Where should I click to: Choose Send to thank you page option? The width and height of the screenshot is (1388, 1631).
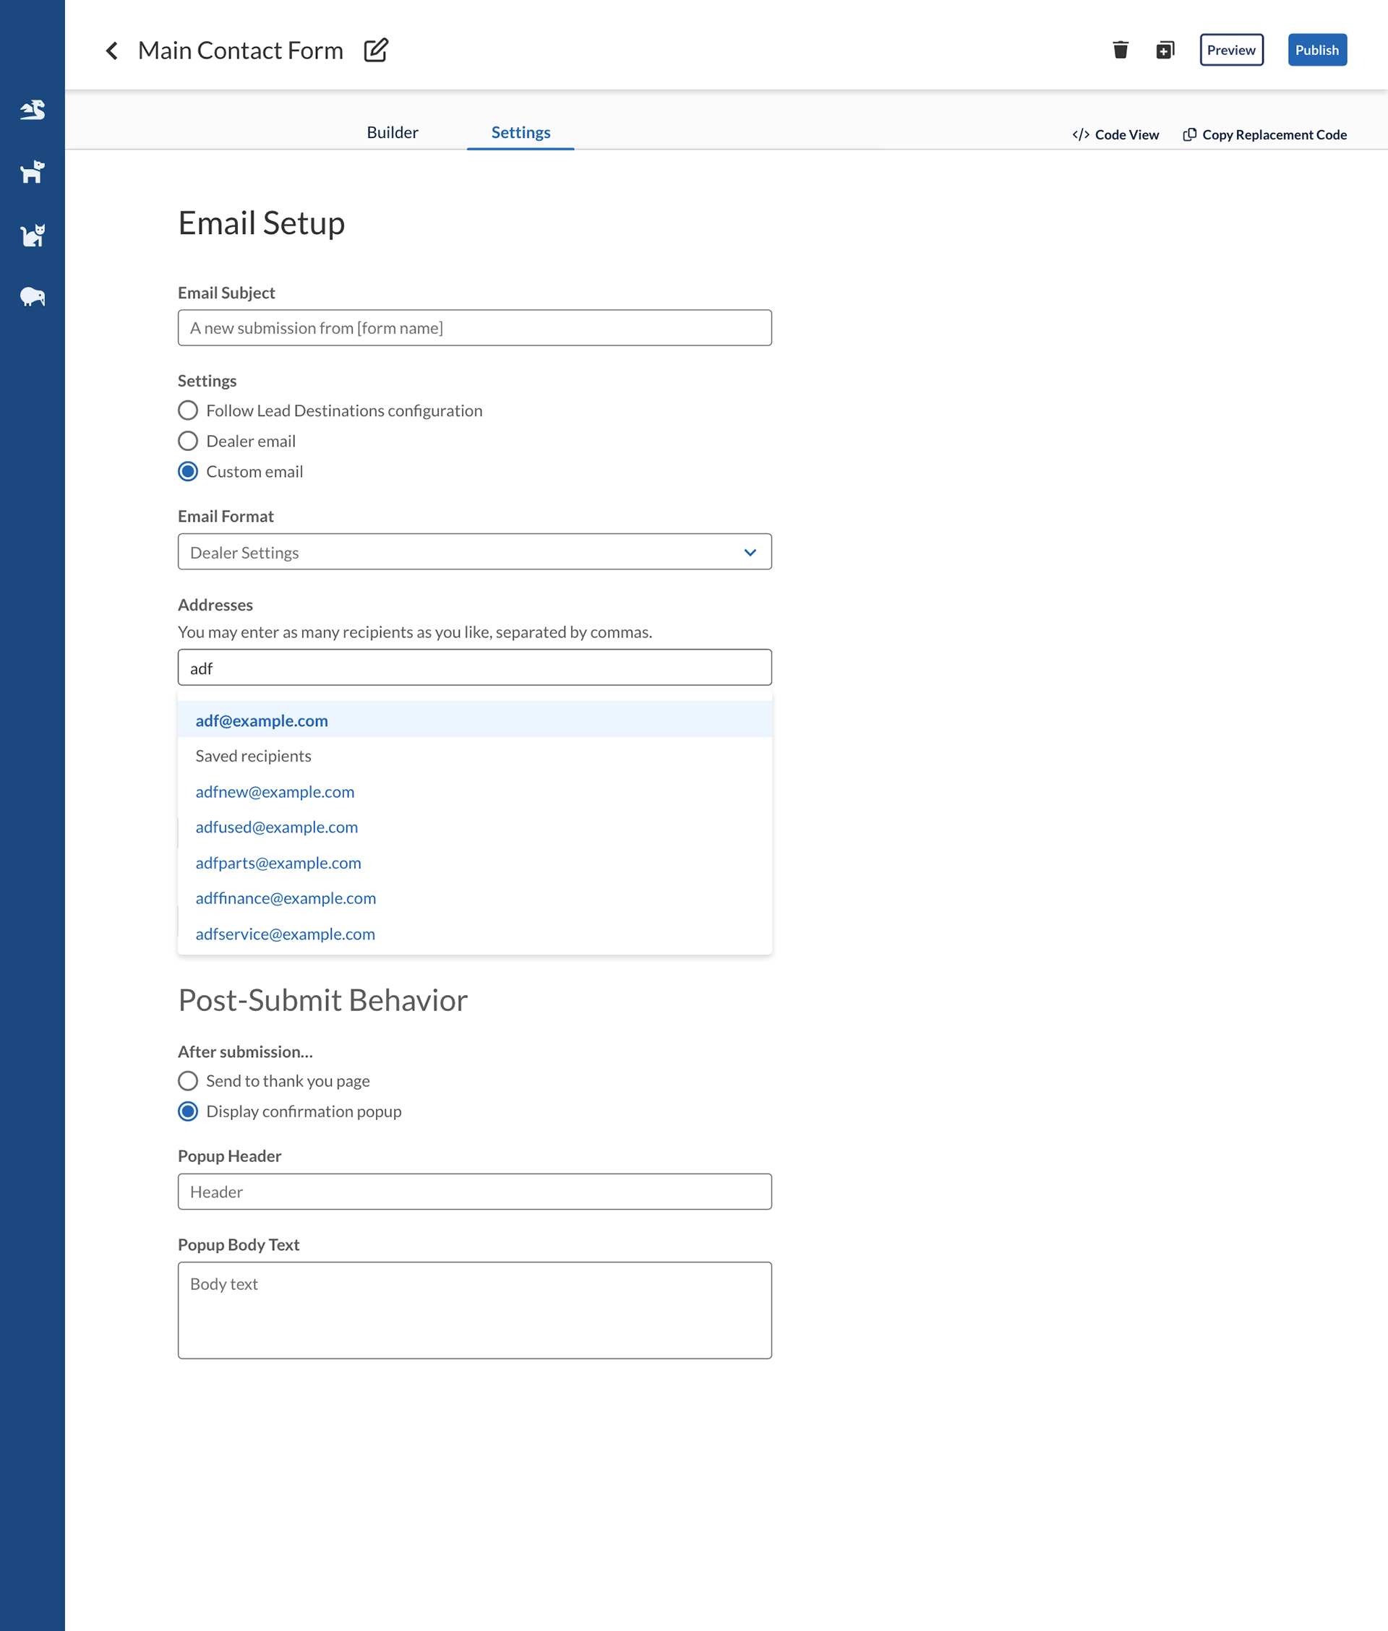188,1081
